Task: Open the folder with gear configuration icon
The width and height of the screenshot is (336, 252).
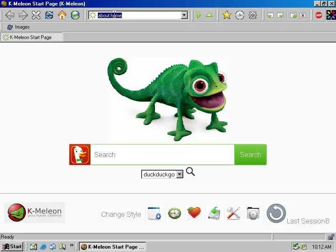Action: (x=253, y=213)
